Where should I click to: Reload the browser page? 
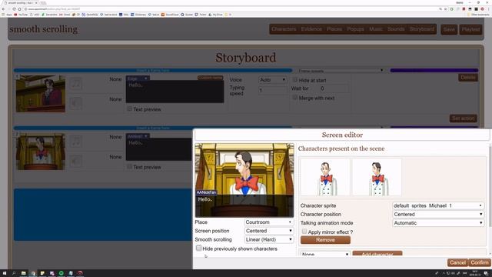tap(14, 9)
